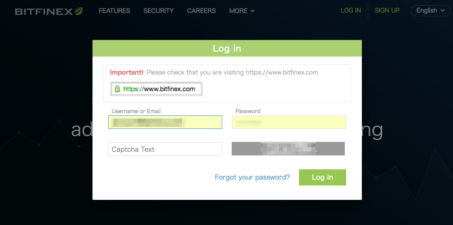Open the CAREERS page from the top navigation

tap(202, 11)
